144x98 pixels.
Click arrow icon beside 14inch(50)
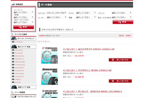point(13,73)
